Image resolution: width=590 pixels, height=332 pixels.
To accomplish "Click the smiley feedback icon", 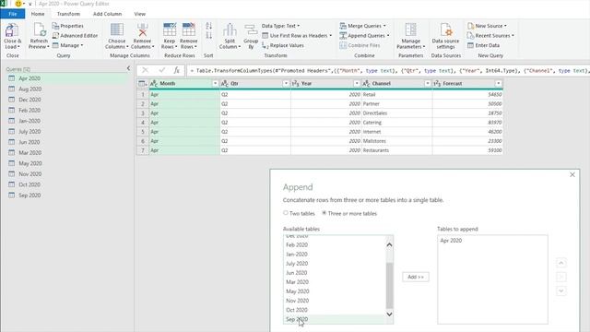I will click(18, 4).
